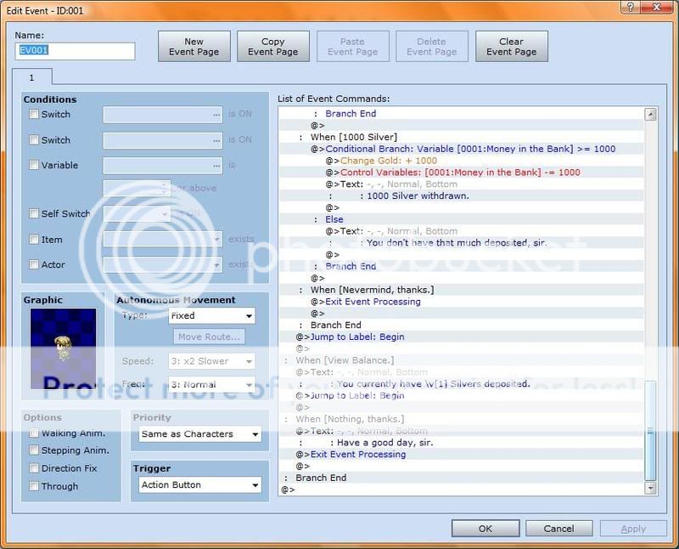Open the movement Type dropdown showing Fixed
The height and width of the screenshot is (549, 679).
tap(211, 315)
